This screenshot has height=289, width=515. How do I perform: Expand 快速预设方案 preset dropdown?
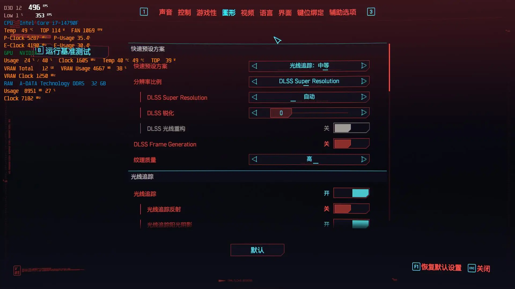(x=309, y=66)
